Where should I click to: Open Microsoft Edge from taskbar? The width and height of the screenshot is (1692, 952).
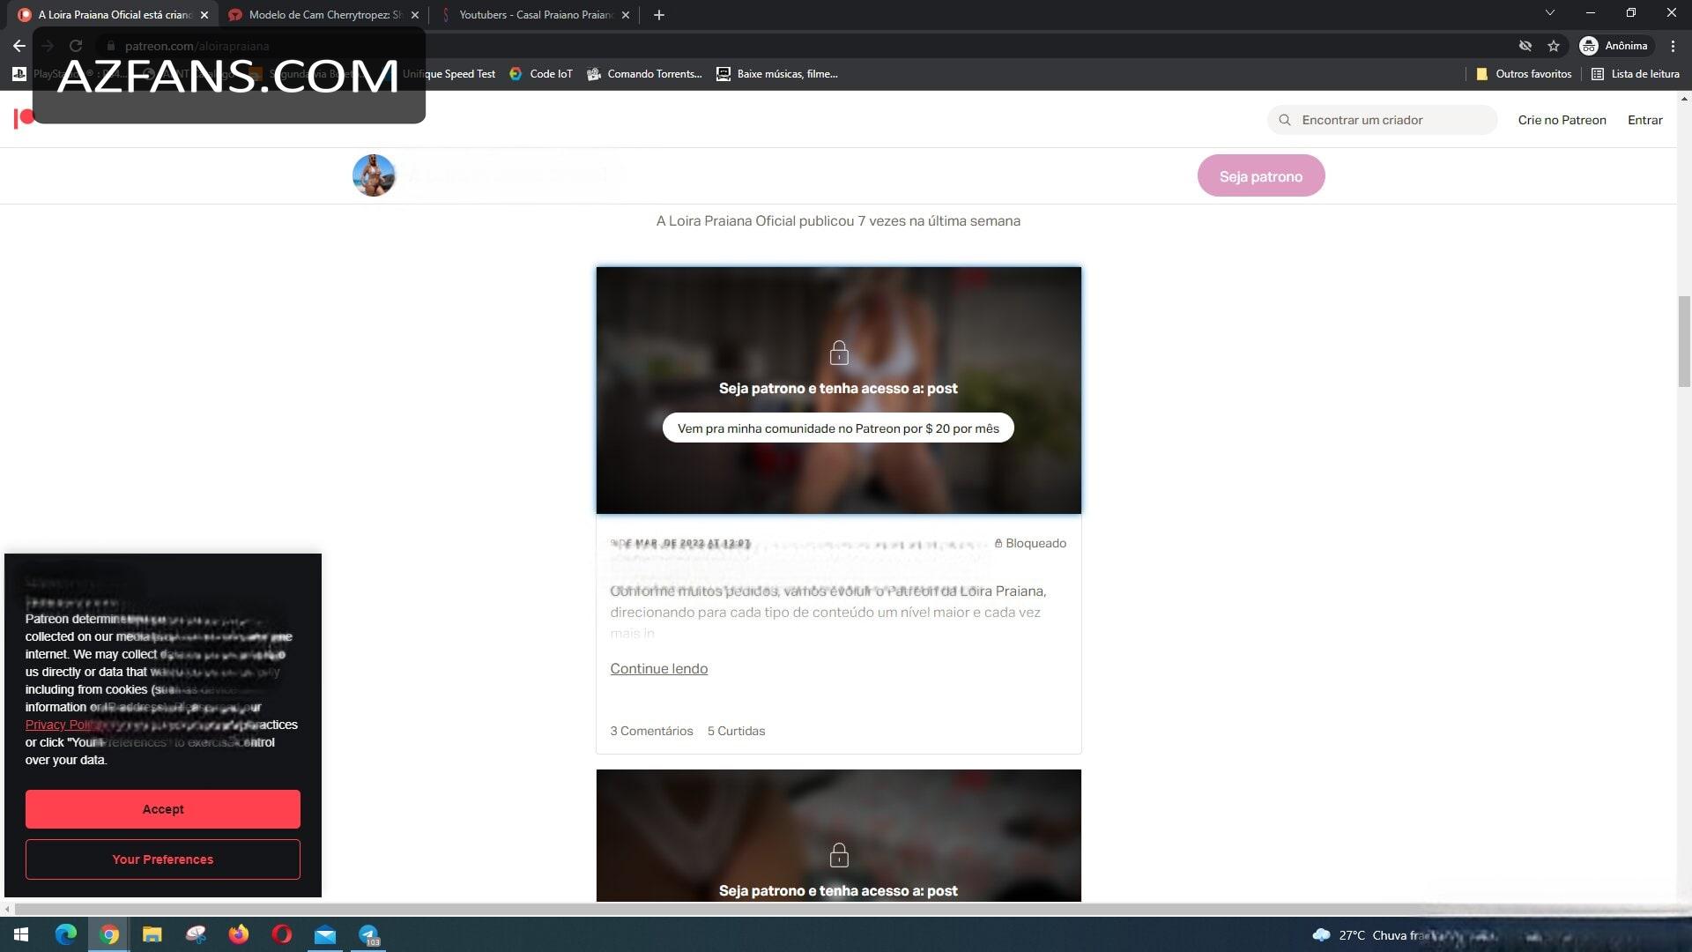[66, 934]
